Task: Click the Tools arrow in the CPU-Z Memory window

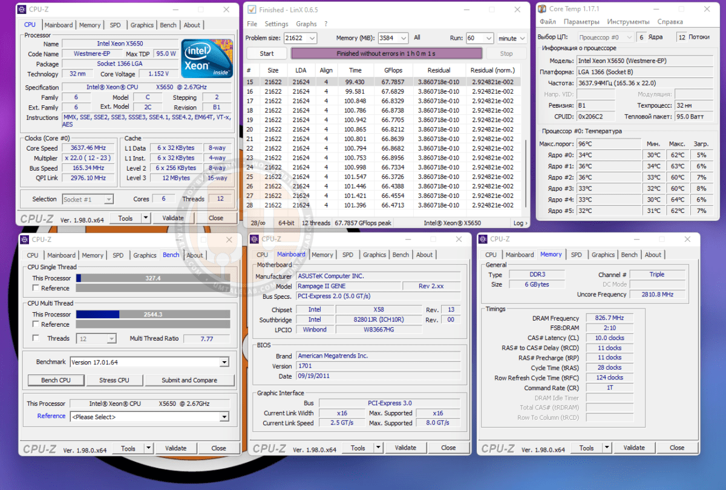Action: click(x=607, y=448)
